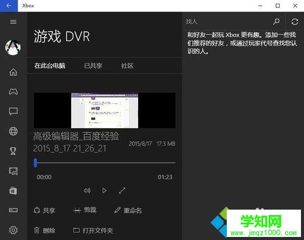Open the user profile avatar
Viewport: 304px width, 240px height.
click(13, 47)
